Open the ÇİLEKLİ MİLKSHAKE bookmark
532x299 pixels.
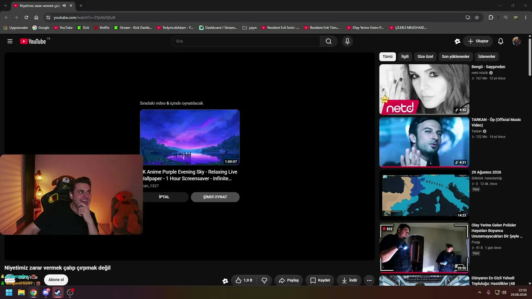(x=408, y=28)
